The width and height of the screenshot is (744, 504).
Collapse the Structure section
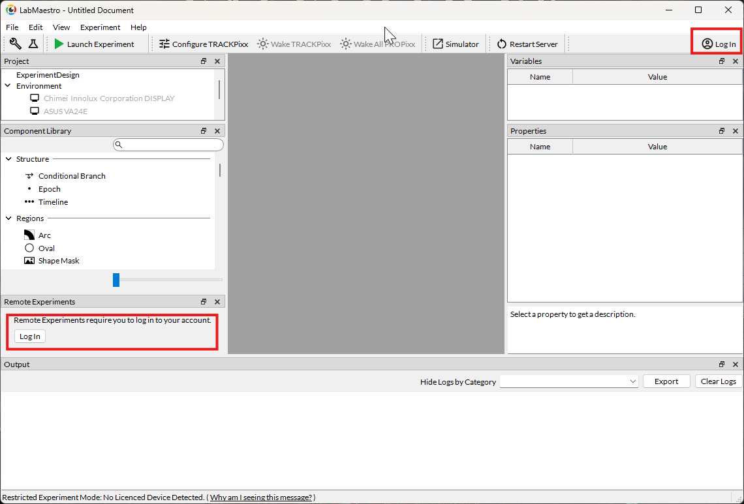coord(8,159)
